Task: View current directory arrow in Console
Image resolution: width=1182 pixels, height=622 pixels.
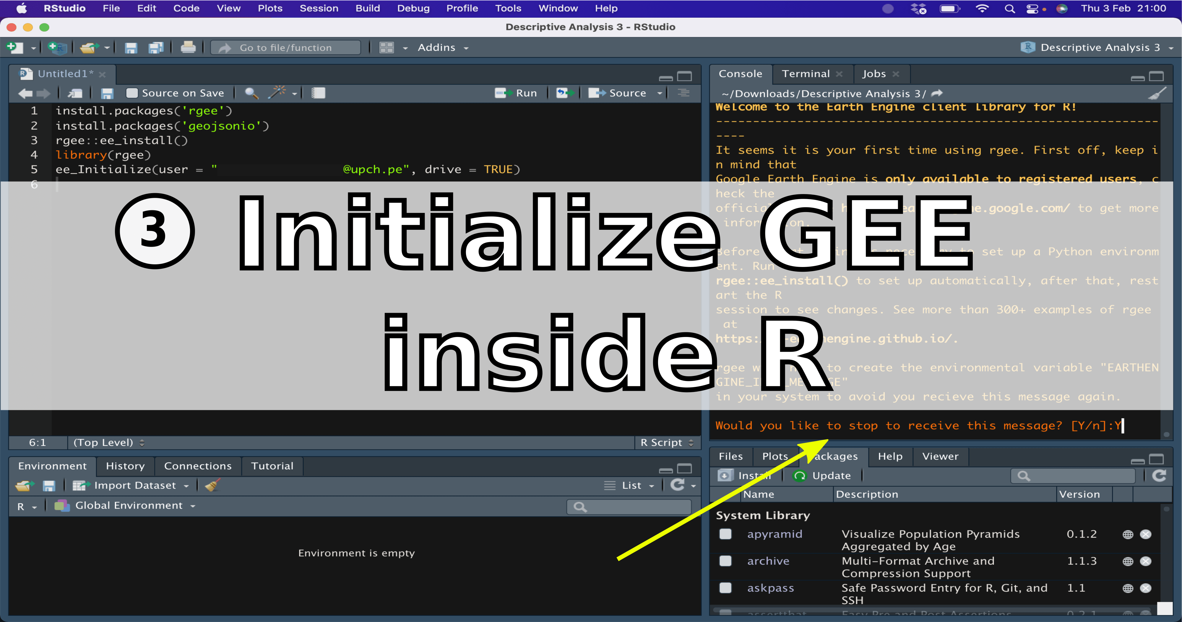Action: 937,93
